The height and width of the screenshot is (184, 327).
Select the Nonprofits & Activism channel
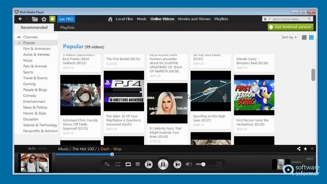[x=40, y=131]
